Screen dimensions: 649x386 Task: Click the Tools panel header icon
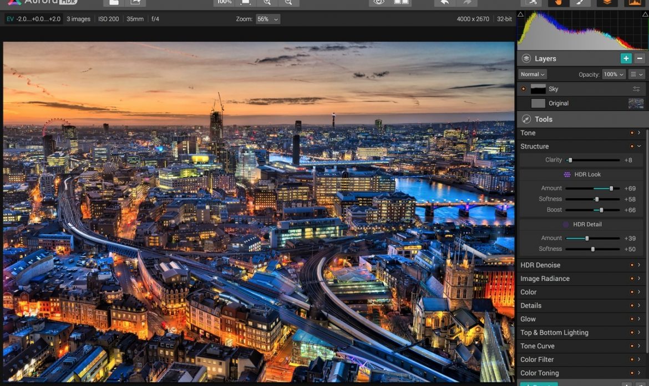tap(526, 119)
